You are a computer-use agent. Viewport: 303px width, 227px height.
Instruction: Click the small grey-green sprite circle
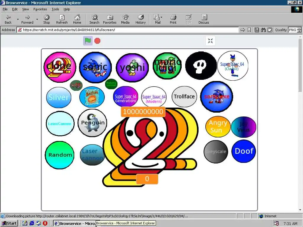[76, 85]
